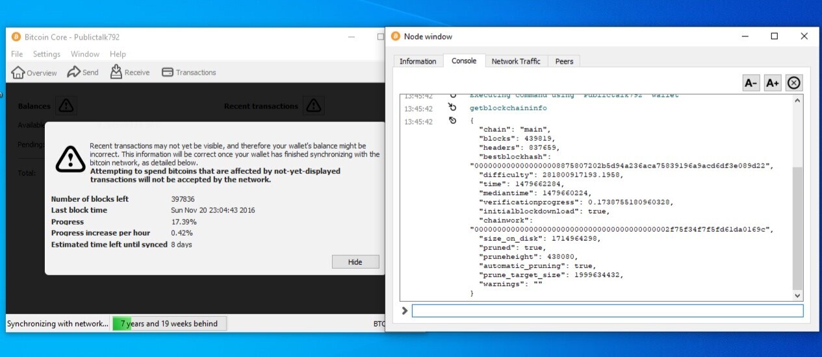Click the warning icon beside Recent transactions
This screenshot has height=357, width=822.
(x=314, y=105)
